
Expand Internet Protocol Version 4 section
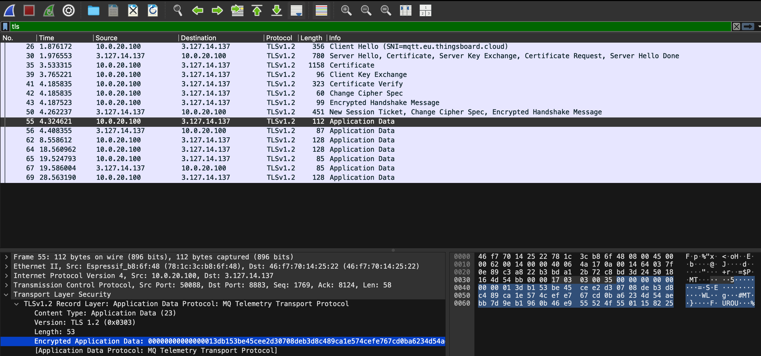(x=6, y=276)
